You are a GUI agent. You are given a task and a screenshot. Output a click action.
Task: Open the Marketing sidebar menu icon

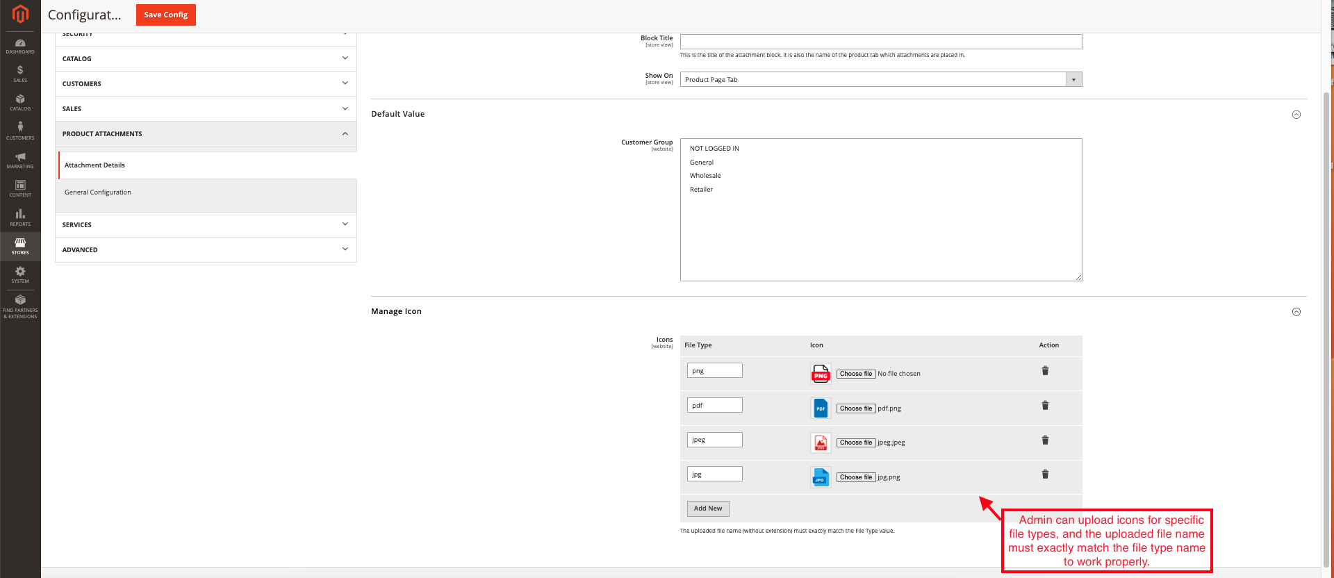pyautogui.click(x=20, y=160)
